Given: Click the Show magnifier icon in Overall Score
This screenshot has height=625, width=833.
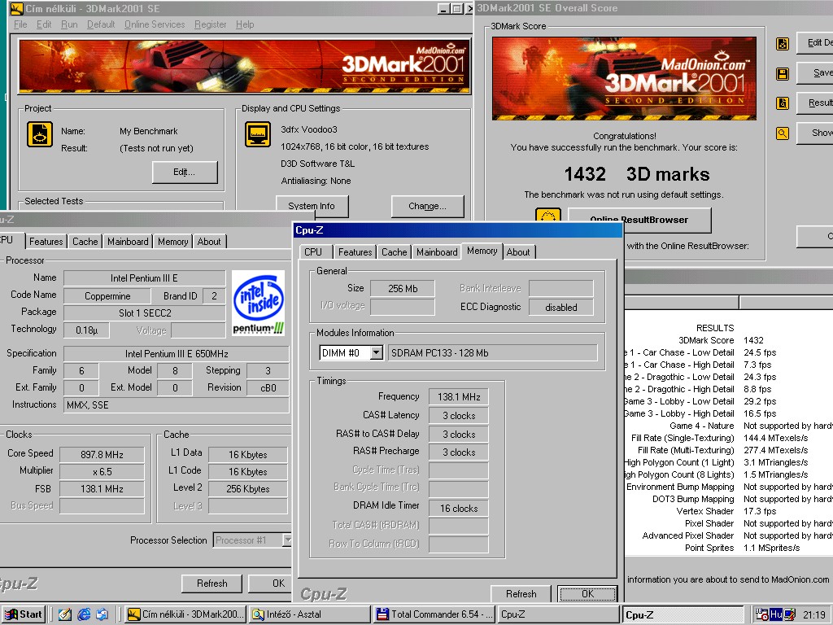Looking at the screenshot, I should coord(783,133).
